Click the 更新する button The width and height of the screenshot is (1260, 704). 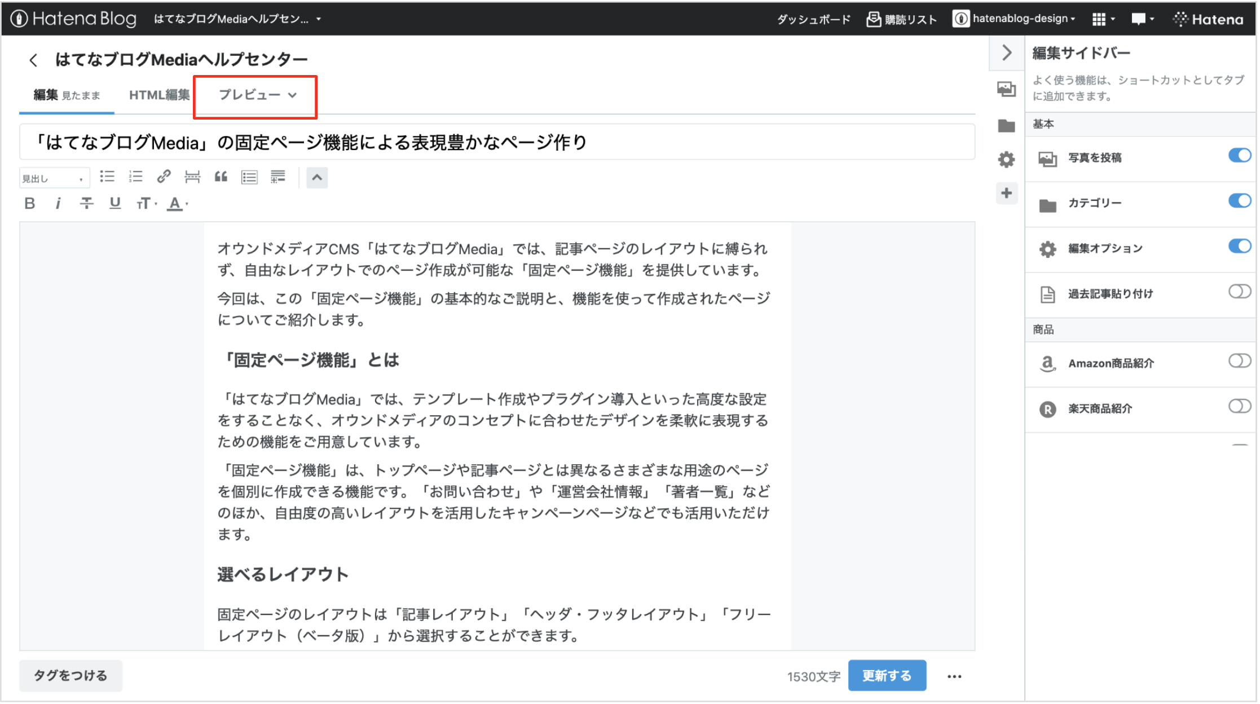click(887, 676)
